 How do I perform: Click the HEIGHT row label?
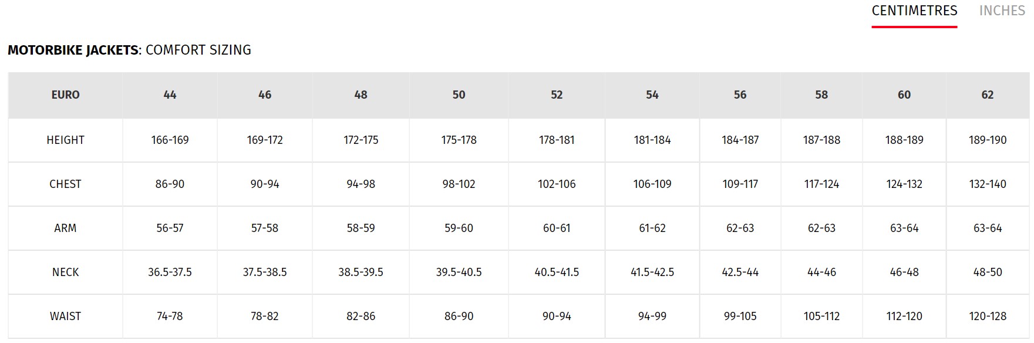pos(65,140)
